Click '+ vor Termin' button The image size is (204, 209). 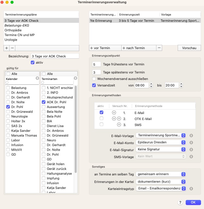pyautogui.click(x=105, y=48)
